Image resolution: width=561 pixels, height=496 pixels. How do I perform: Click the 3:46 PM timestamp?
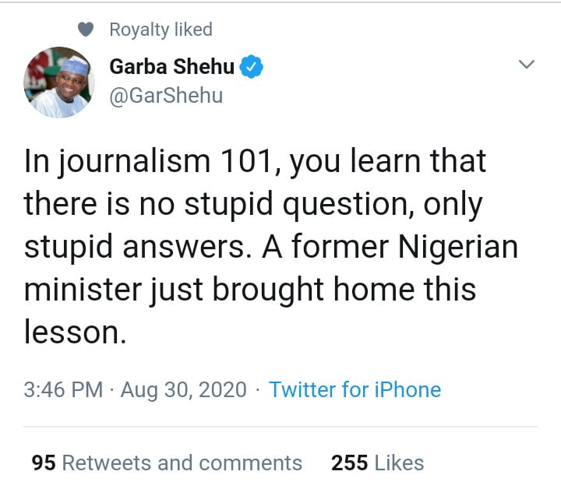click(63, 389)
